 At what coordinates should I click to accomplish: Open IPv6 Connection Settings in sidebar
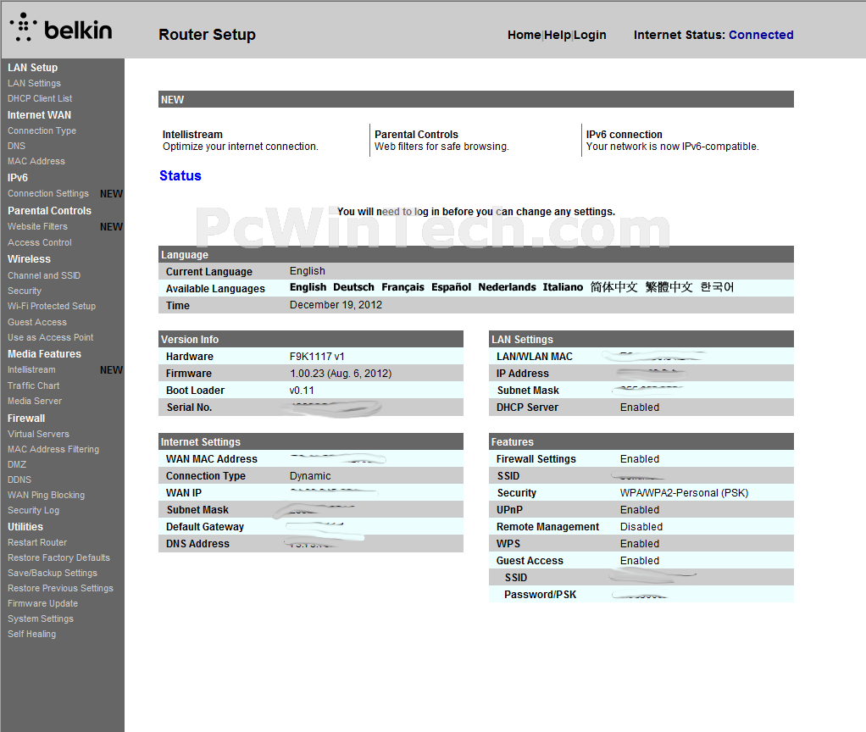pos(48,194)
